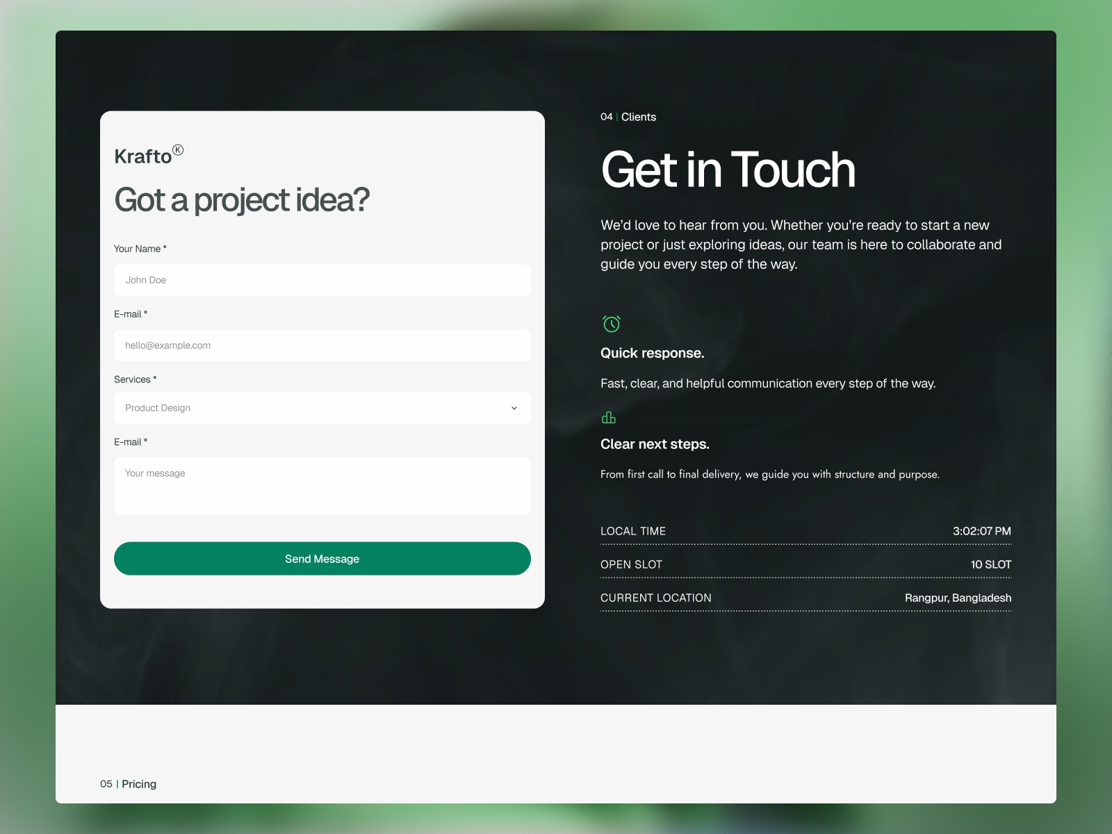Open the Pricing section link
Image resolution: width=1112 pixels, height=834 pixels.
pyautogui.click(x=138, y=783)
